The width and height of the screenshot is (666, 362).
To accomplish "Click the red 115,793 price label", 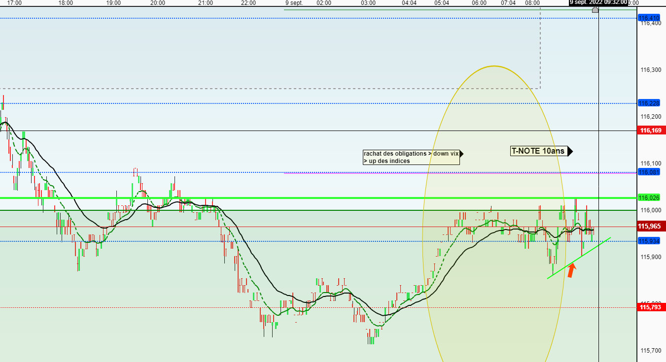I will [x=649, y=307].
